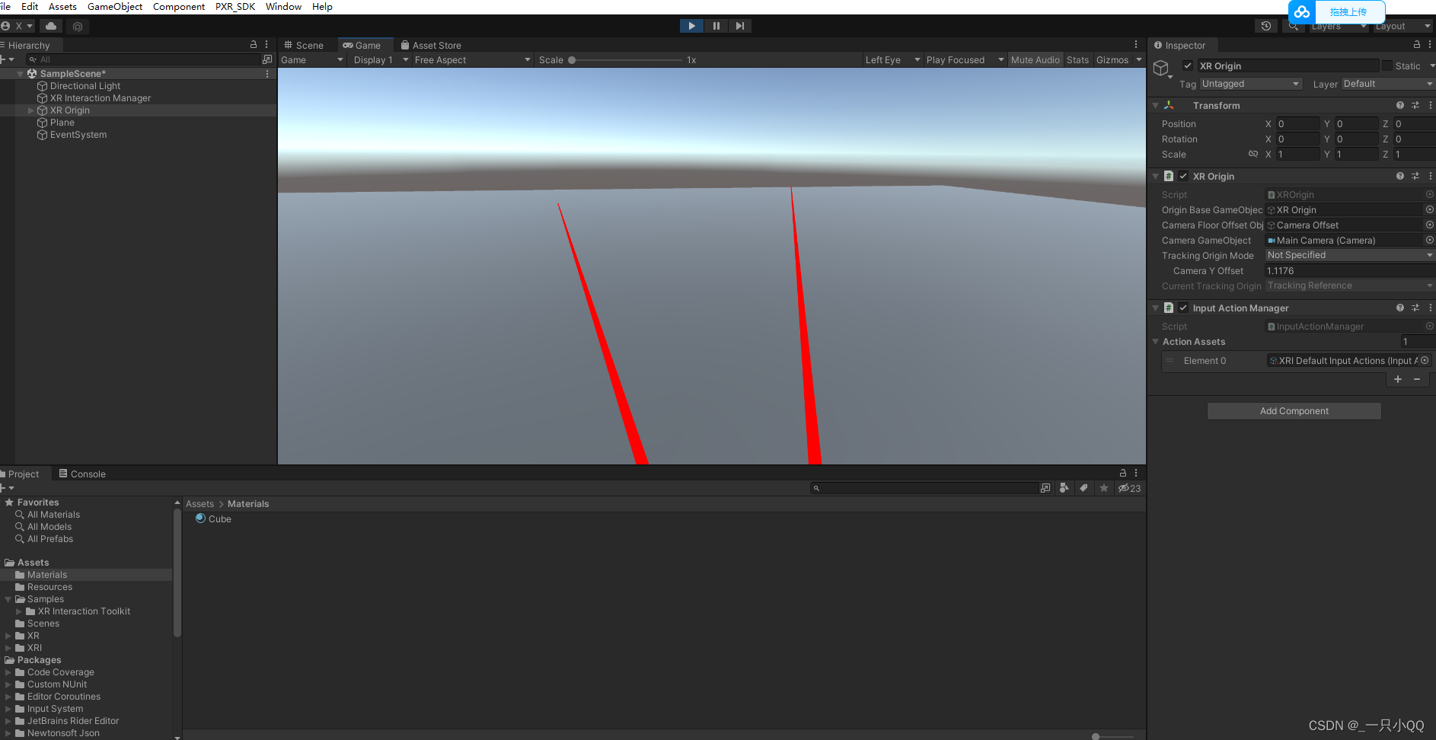
Task: Open the Layer Default dropdown
Action: coord(1387,84)
